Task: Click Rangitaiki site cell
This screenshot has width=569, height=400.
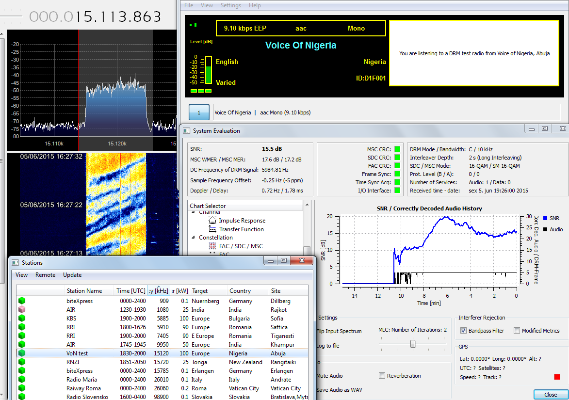Action: click(x=283, y=362)
